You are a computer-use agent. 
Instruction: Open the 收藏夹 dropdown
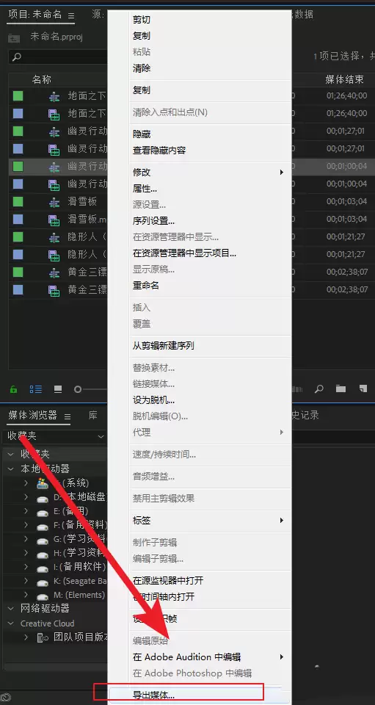pos(54,436)
